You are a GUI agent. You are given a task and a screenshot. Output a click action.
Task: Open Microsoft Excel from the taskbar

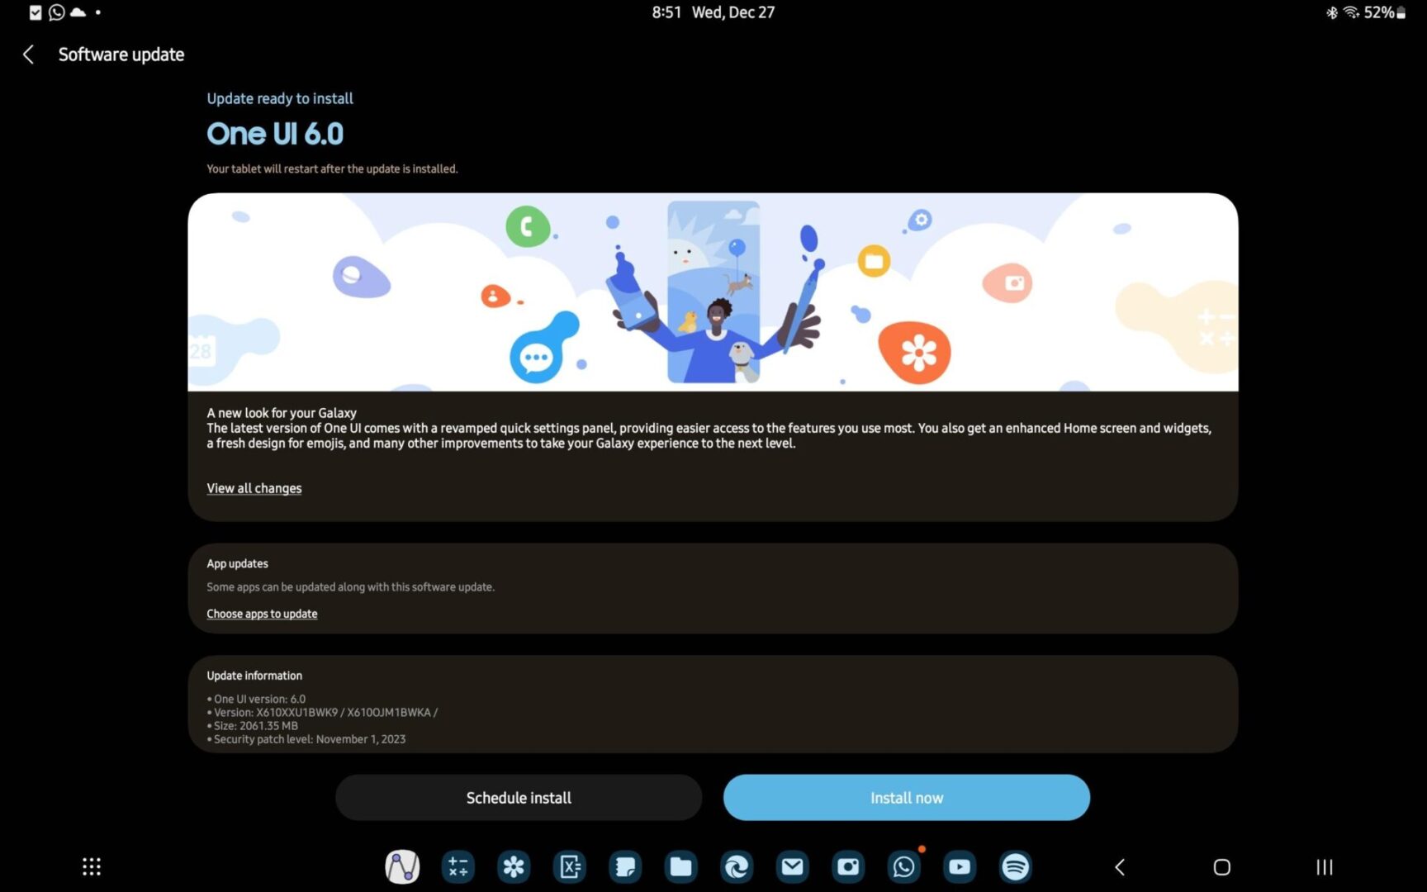click(x=570, y=866)
